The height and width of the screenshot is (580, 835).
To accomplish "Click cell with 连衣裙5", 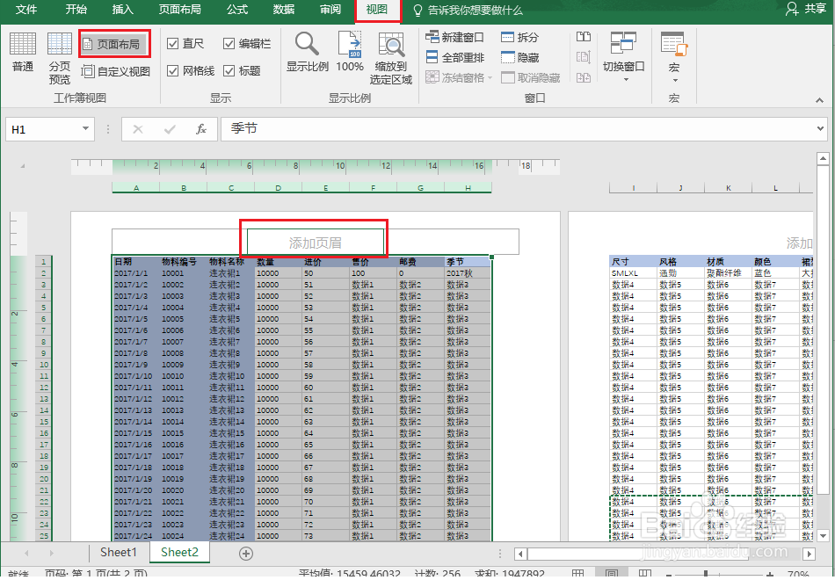I will 230,319.
